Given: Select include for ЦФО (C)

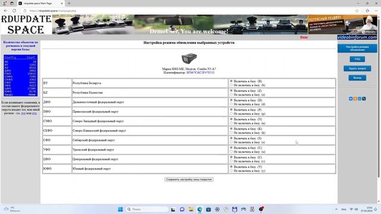Looking at the screenshot, I should [x=231, y=157].
